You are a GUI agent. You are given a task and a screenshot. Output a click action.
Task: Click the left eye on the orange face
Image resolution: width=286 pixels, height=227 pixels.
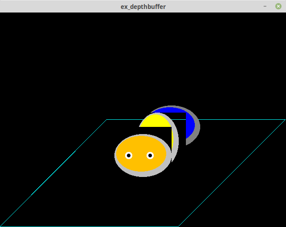click(129, 156)
